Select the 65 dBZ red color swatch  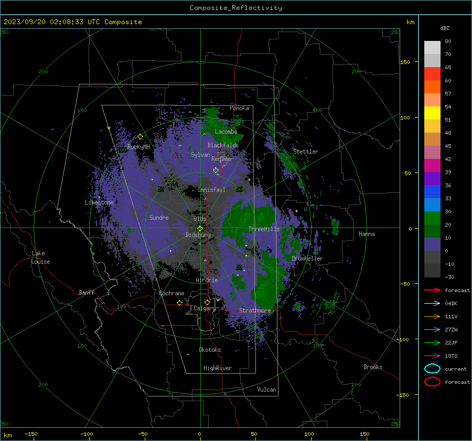coord(432,73)
